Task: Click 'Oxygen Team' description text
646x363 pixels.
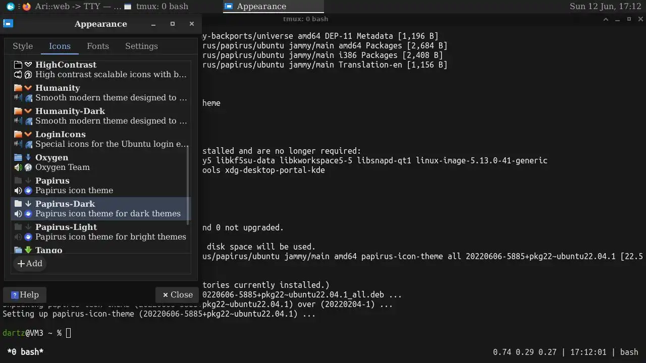Action: [x=63, y=167]
